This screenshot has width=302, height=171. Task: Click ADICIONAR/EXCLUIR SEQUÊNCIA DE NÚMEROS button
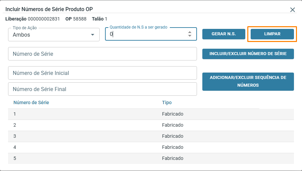point(248,81)
